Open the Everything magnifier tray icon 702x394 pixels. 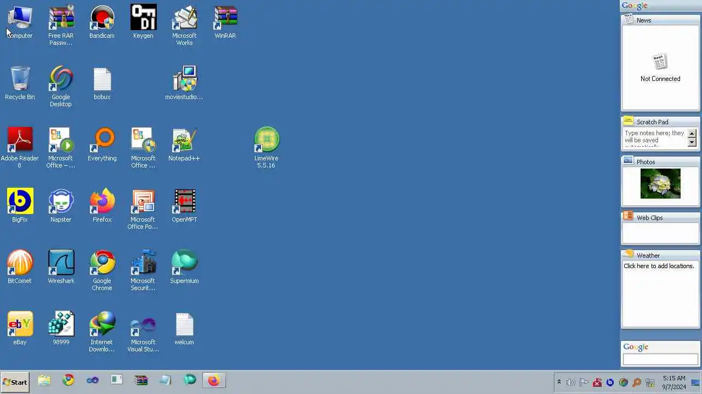(x=636, y=383)
